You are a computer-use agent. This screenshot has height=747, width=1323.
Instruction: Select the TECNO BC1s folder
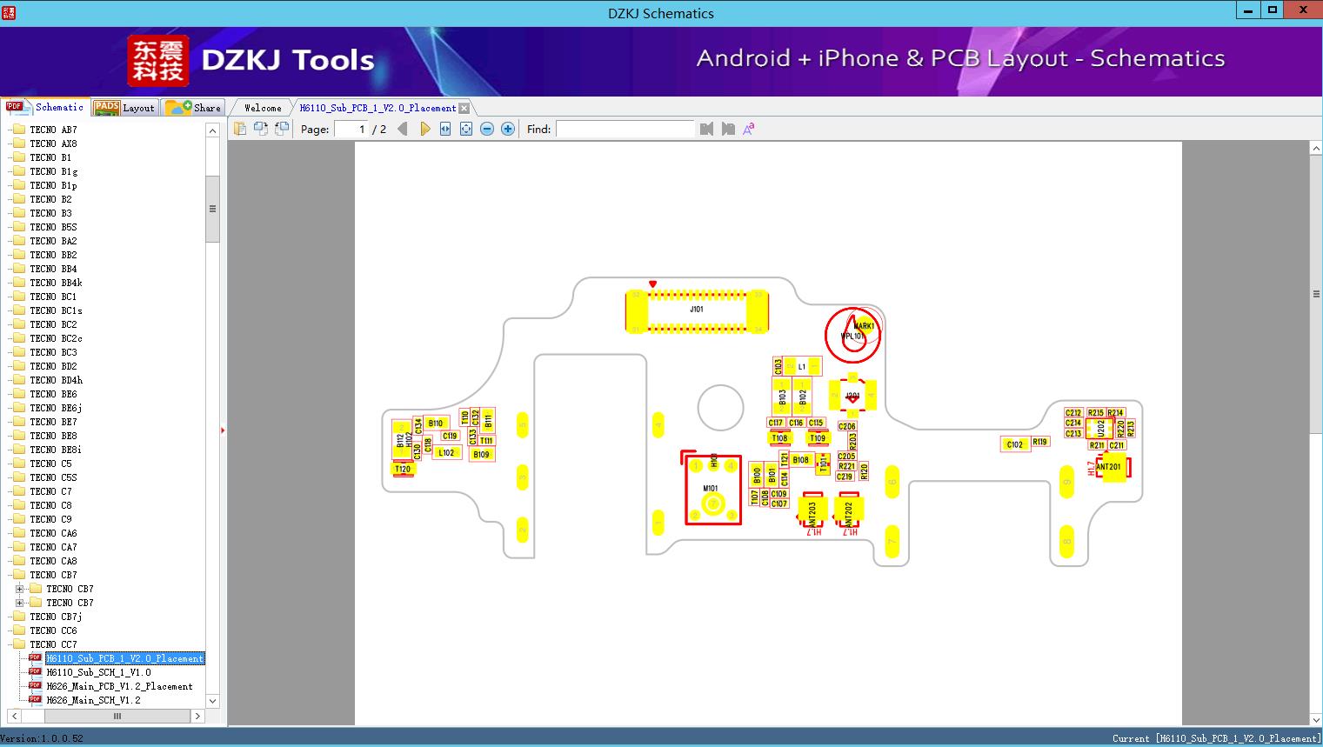coord(56,310)
